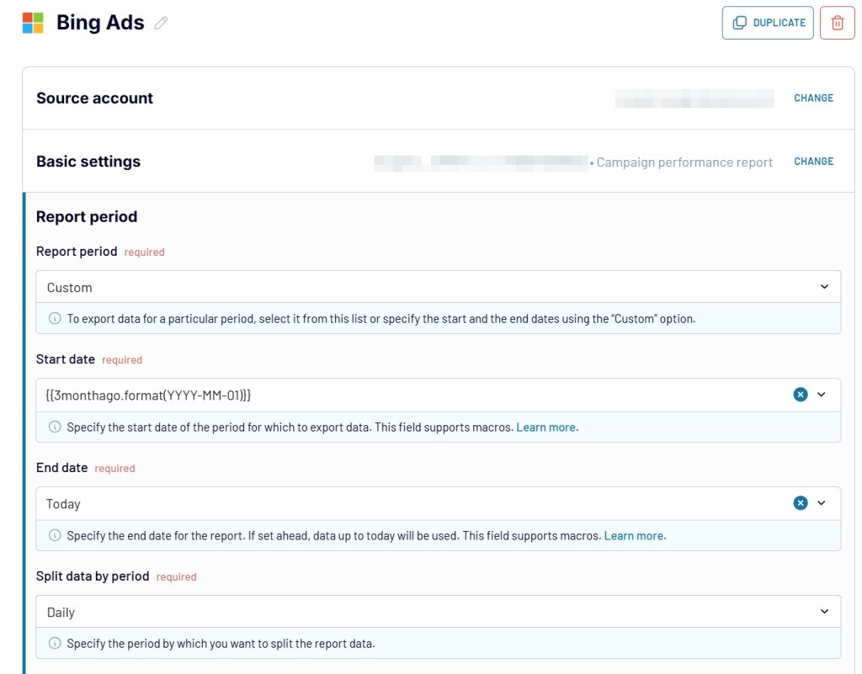Click the info icon in the Start date description
The width and height of the screenshot is (862, 674).
tap(55, 427)
